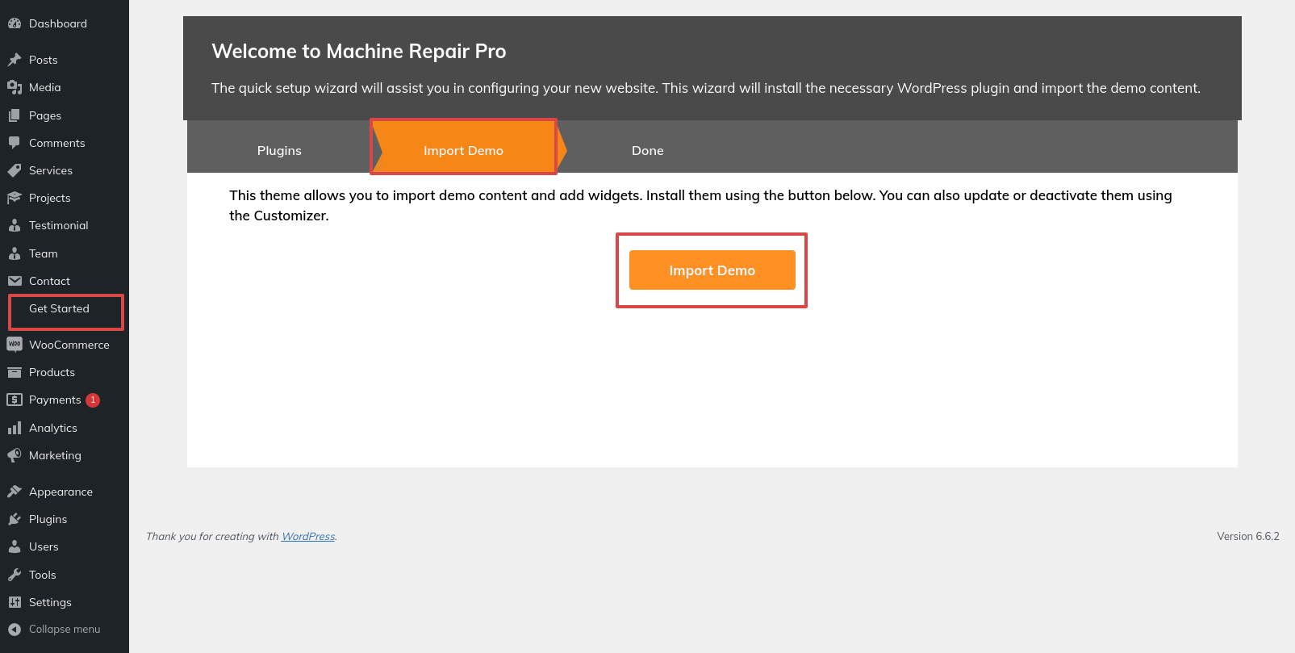The width and height of the screenshot is (1295, 653).
Task: Click the Analytics bar chart icon
Action: coord(15,428)
